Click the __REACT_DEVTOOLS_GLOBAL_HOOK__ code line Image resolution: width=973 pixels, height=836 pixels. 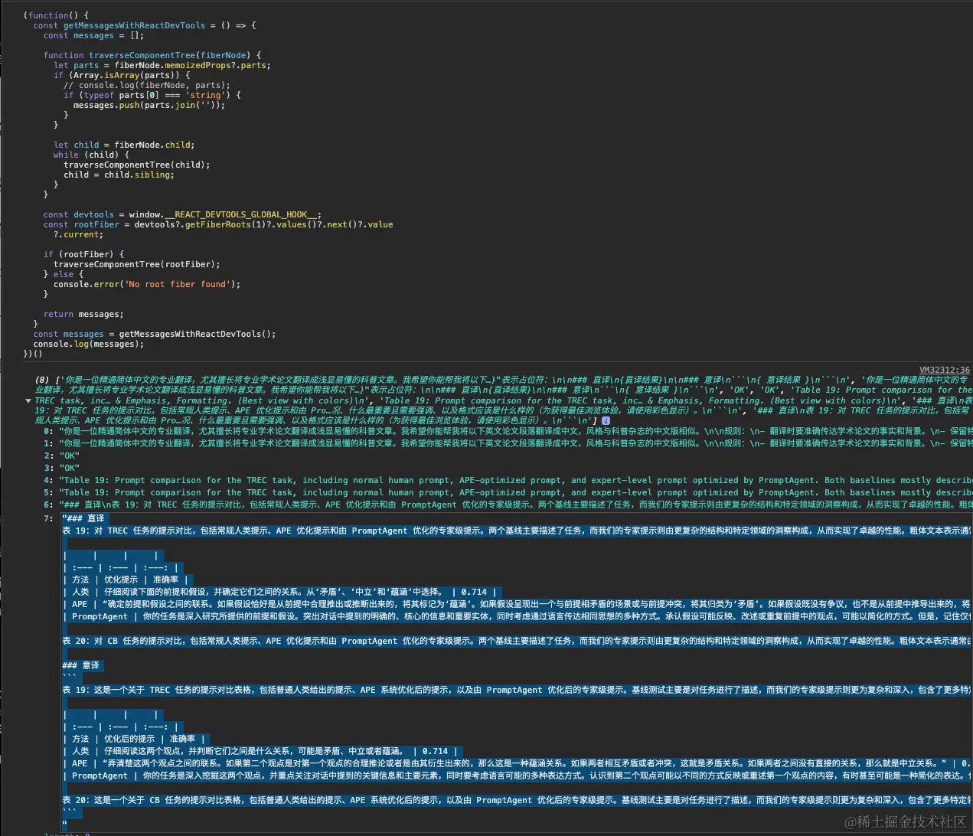coord(182,214)
